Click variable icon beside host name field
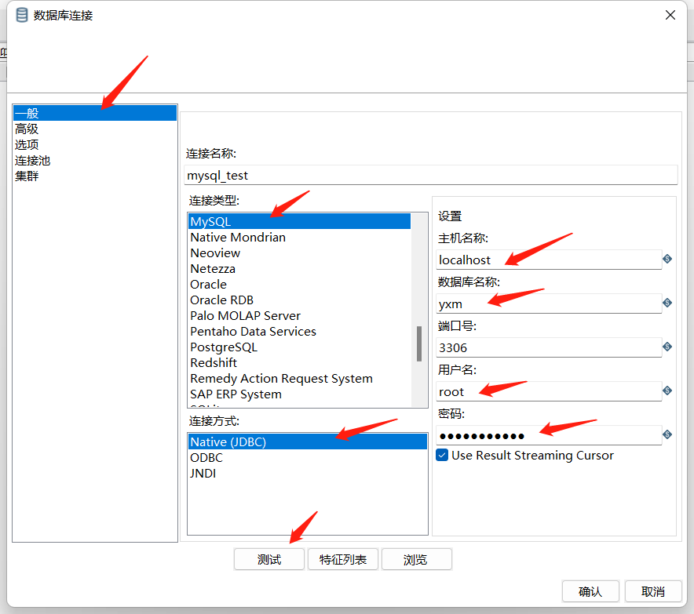Viewport: 694px width, 614px height. (667, 259)
